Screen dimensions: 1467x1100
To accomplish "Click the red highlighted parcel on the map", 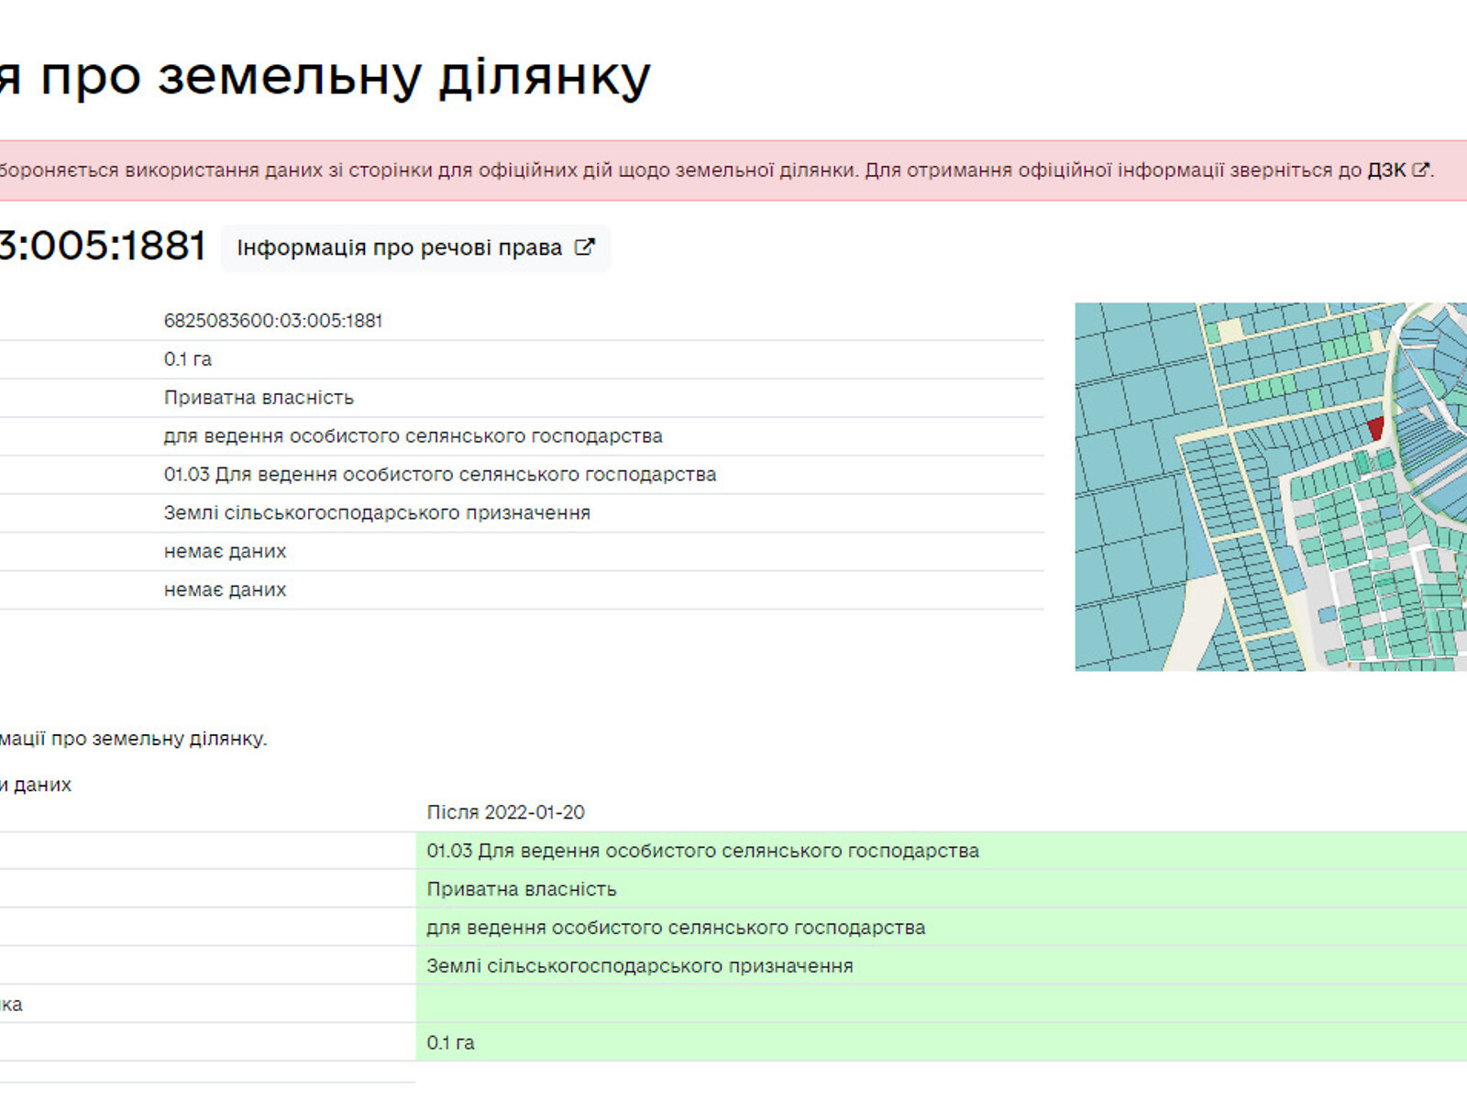I will (1375, 428).
